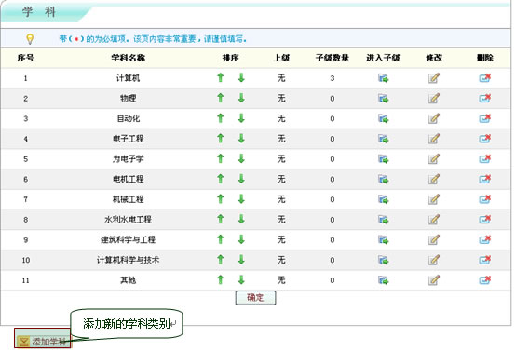Move 水利水电工程 row up
Image resolution: width=516 pixels, height=352 pixels.
pyautogui.click(x=221, y=219)
